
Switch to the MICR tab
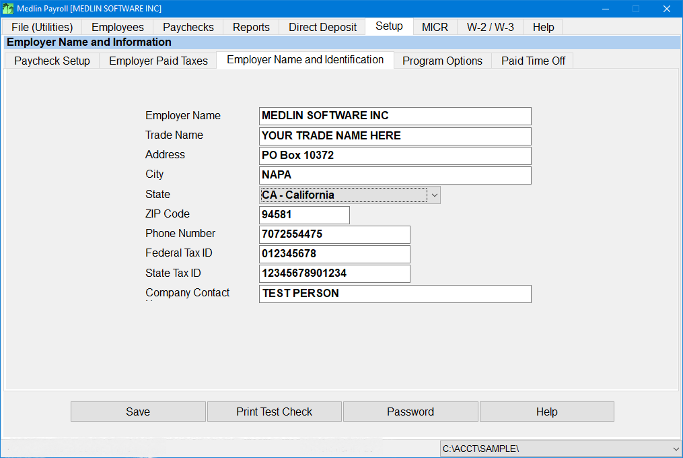pyautogui.click(x=434, y=27)
